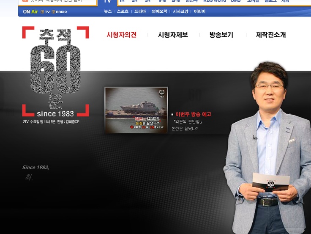311x234 pixels.
Task: Open the 연예오락 category
Action: (x=159, y=11)
